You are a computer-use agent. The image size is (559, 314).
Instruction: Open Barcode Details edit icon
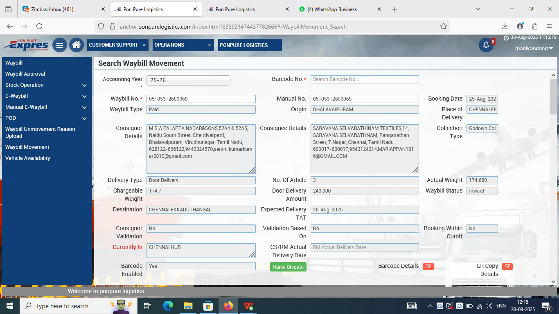428,267
